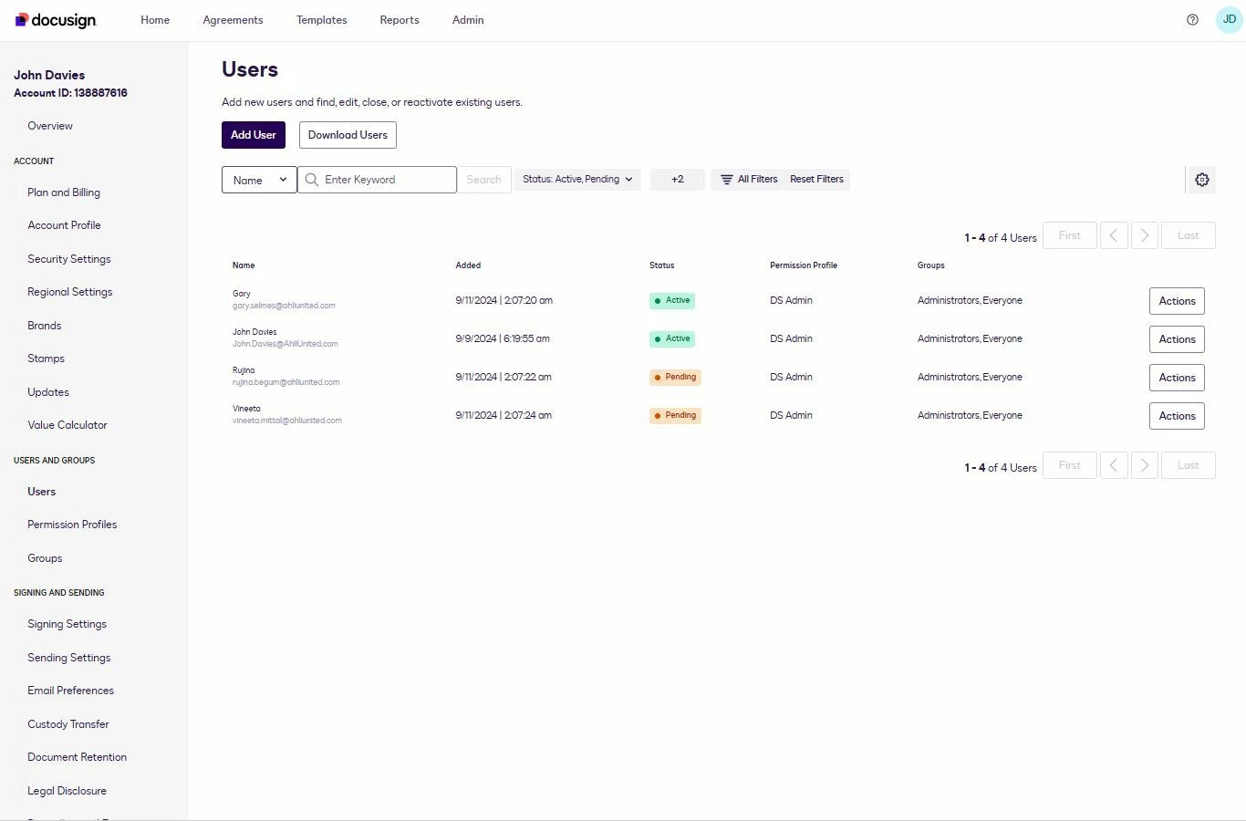Screen dimensions: 1246x821
Task: Click user name Gary in the table
Action: click(242, 294)
